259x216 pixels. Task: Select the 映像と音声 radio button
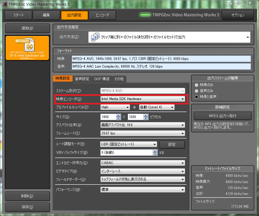(196, 97)
